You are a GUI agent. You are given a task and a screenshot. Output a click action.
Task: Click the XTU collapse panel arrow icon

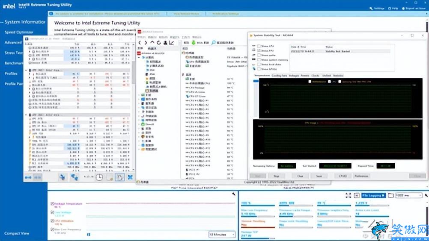[x=357, y=195]
